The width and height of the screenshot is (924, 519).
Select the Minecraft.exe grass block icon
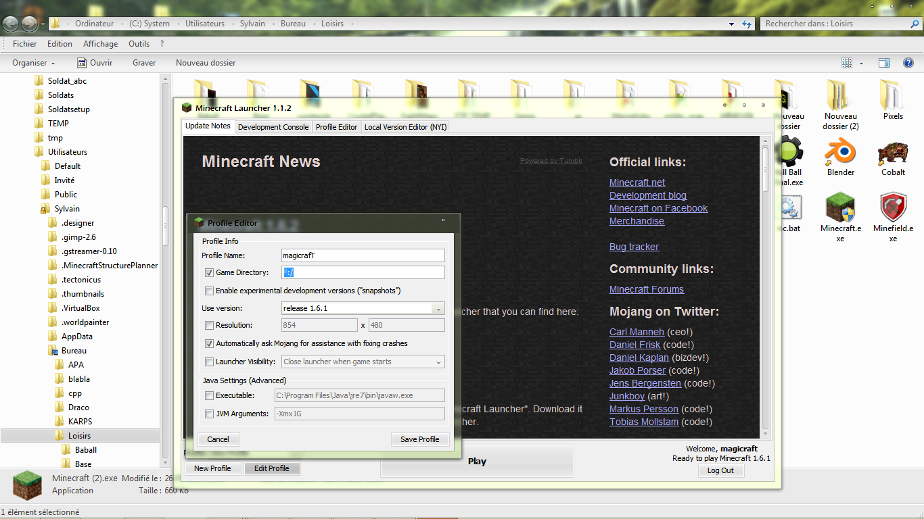840,207
